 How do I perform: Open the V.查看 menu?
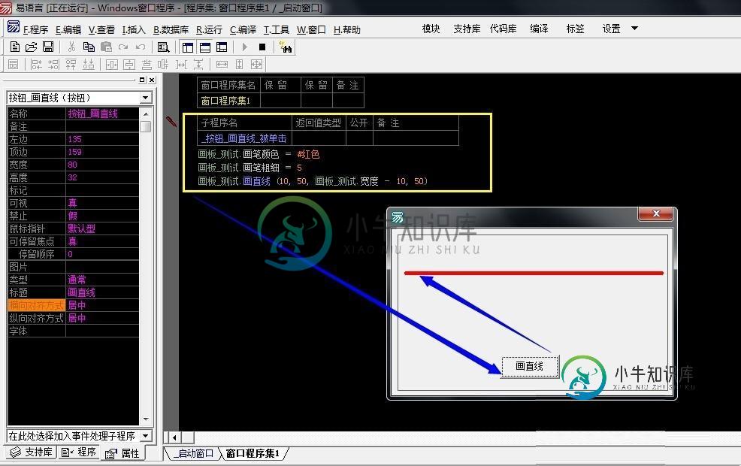coord(101,30)
